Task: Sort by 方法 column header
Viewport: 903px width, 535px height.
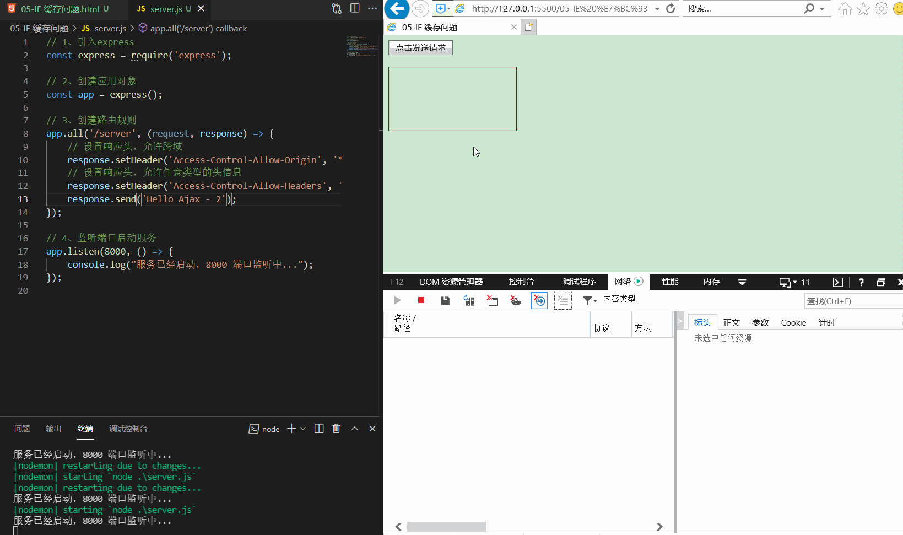Action: tap(652, 323)
